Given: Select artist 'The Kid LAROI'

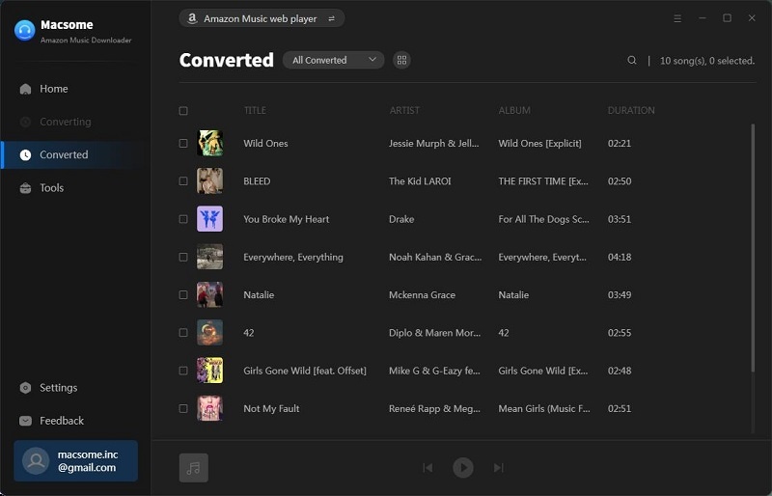Looking at the screenshot, I should pyautogui.click(x=420, y=181).
